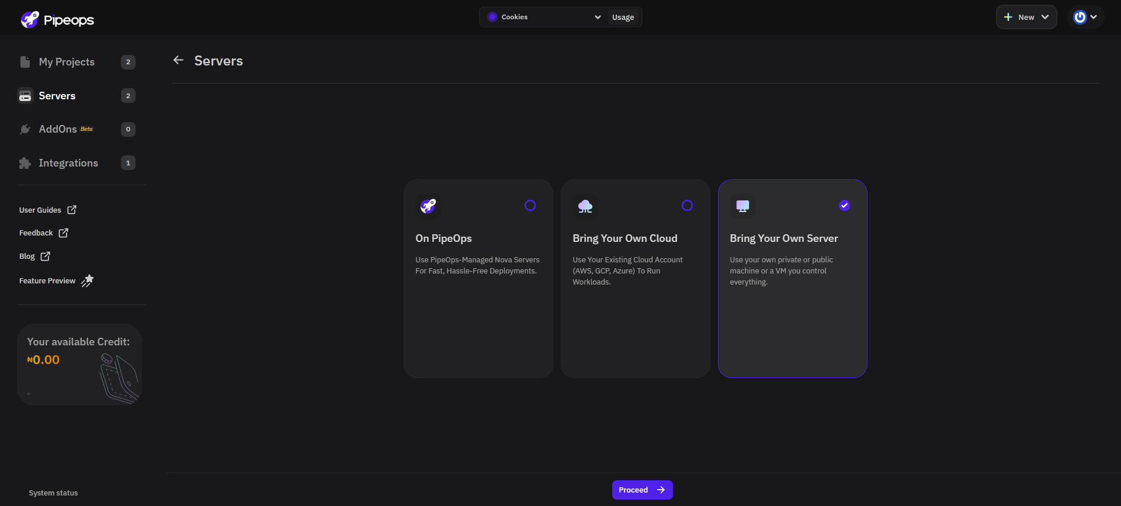
Task: Click the monitor icon on Bring Your Own Server
Action: click(742, 206)
